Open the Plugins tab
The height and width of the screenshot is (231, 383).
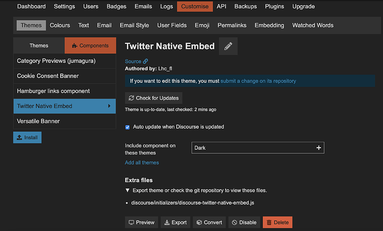pos(275,6)
